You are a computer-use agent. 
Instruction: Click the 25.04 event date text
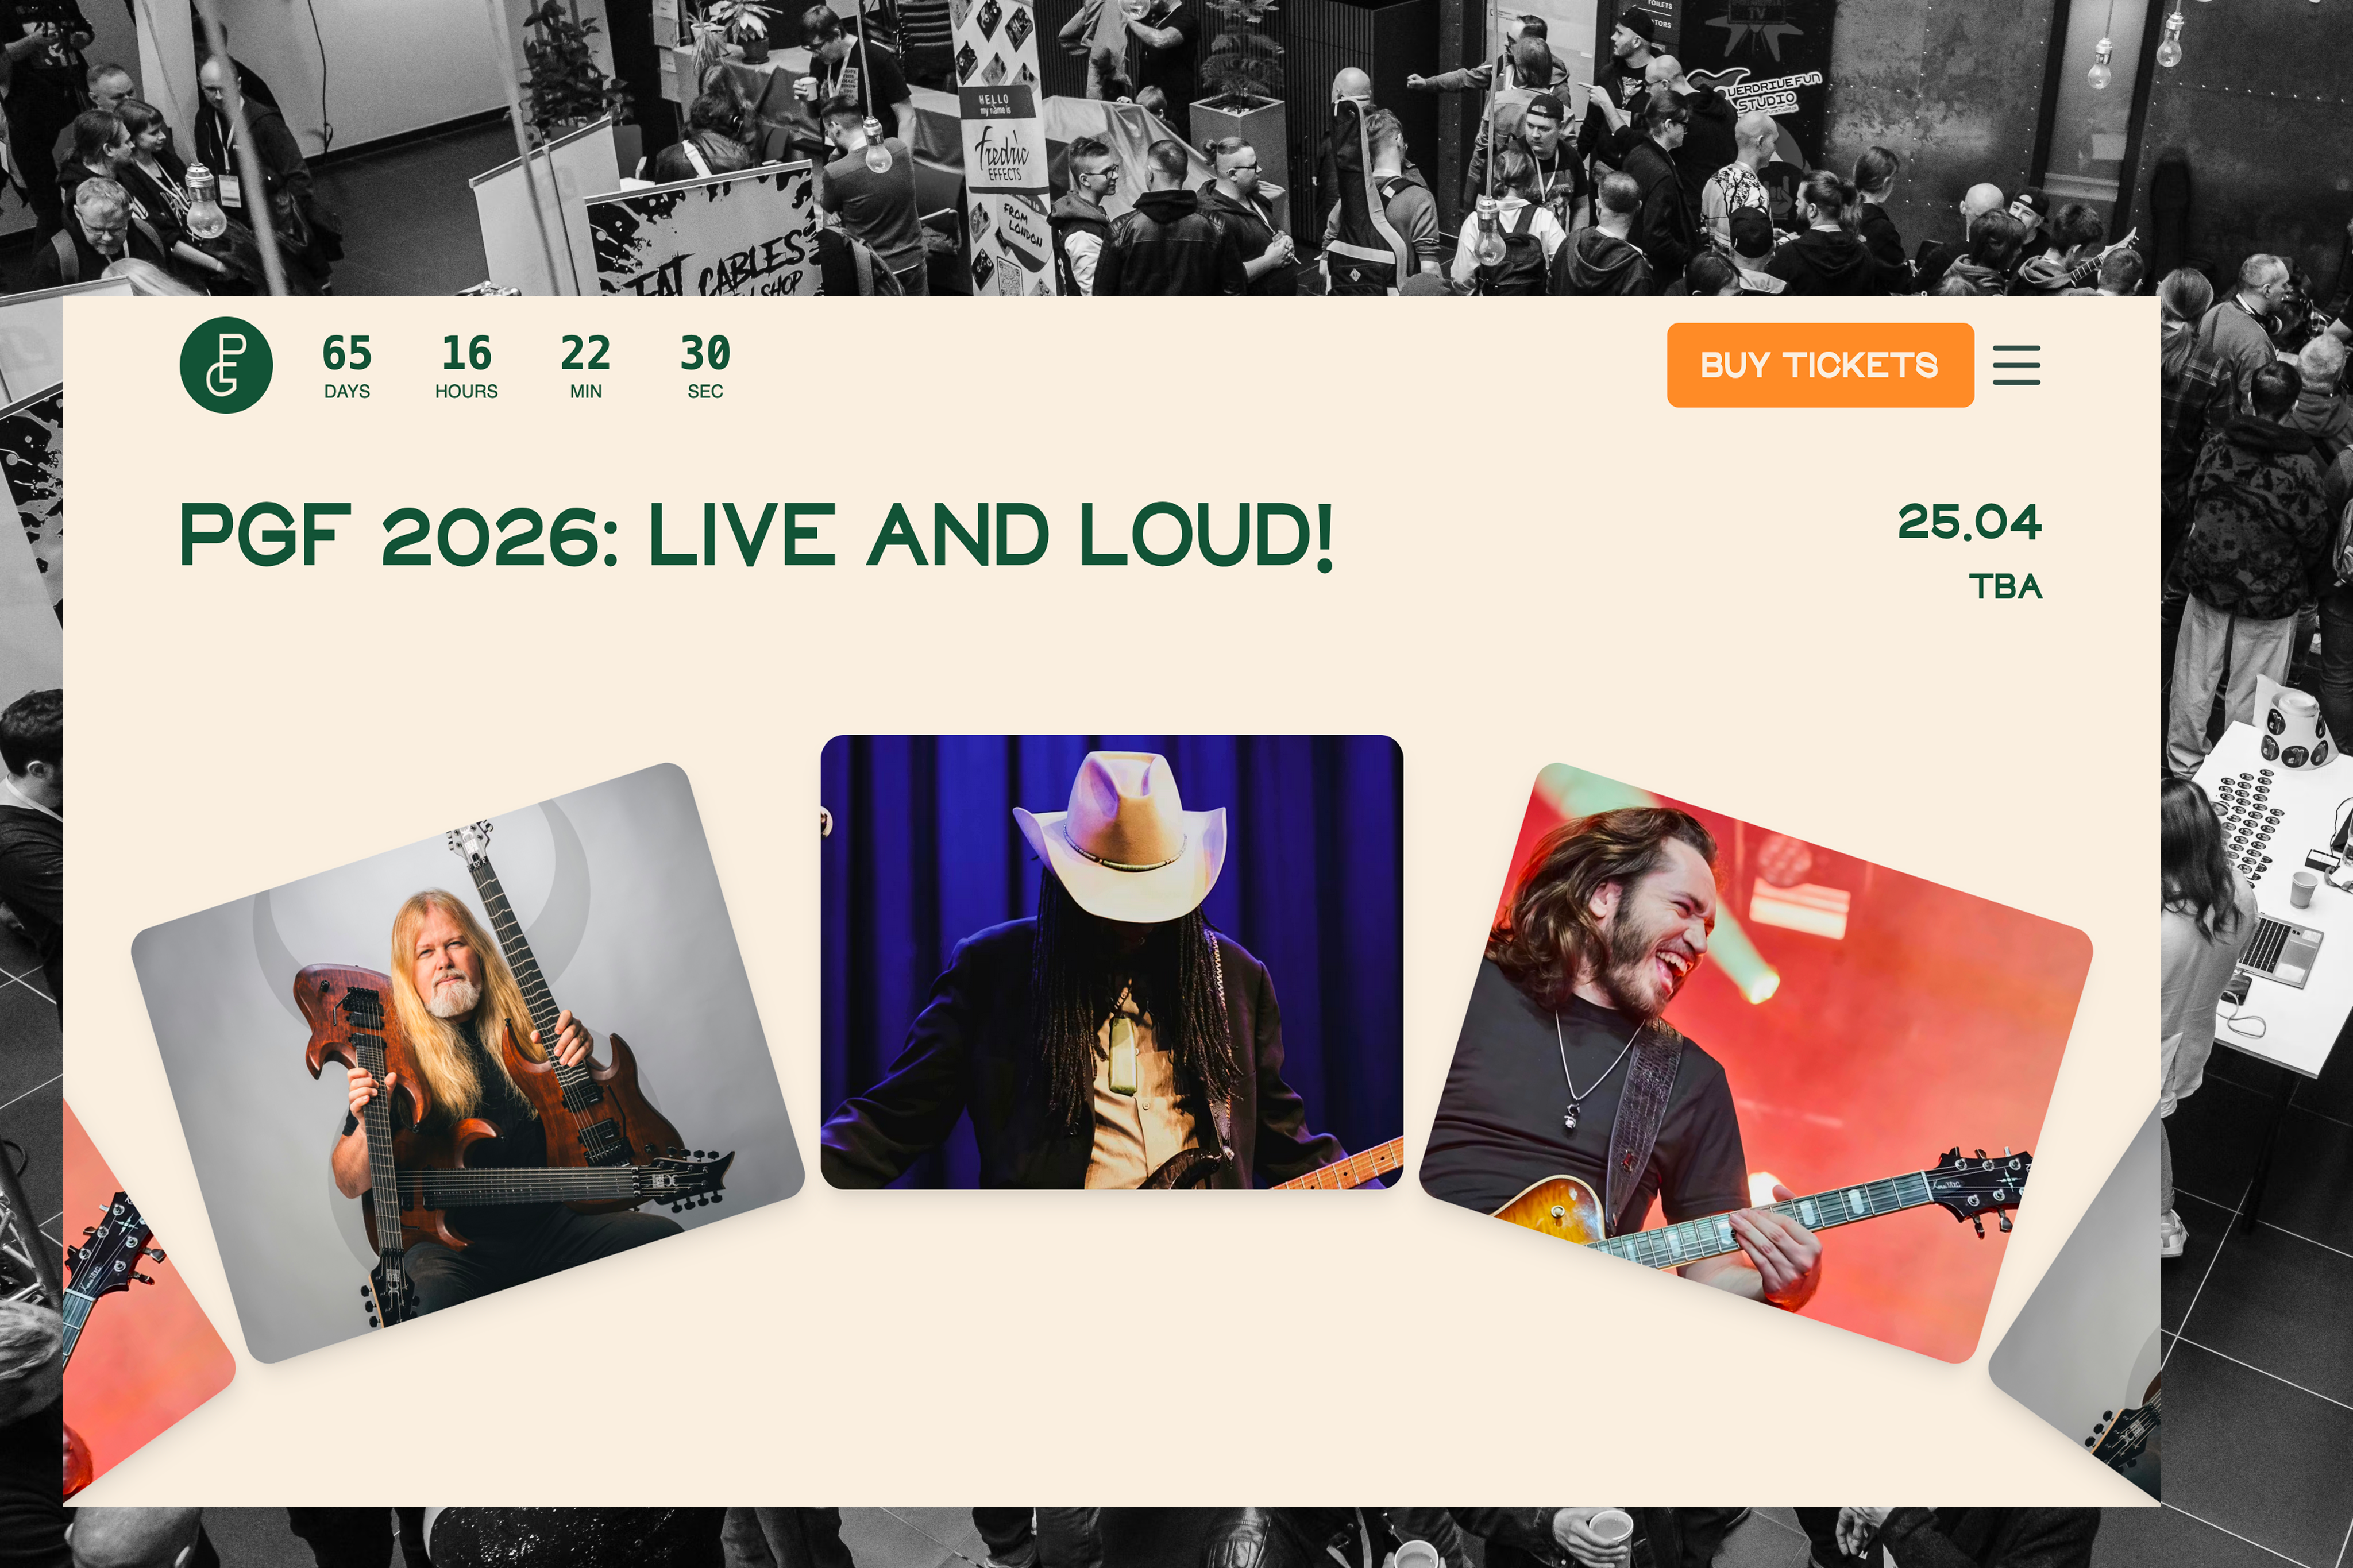pos(1969,522)
